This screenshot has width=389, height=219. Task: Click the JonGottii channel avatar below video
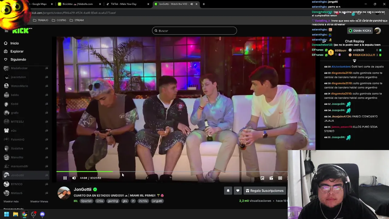(x=64, y=193)
